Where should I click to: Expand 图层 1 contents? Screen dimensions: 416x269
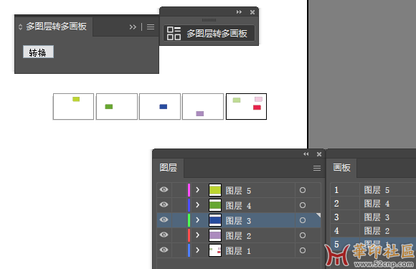[x=197, y=250]
